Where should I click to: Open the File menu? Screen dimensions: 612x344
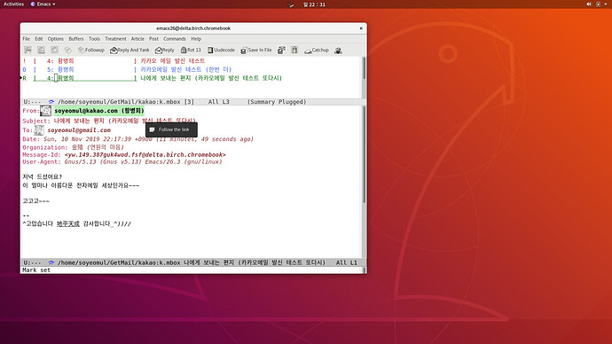(x=26, y=39)
